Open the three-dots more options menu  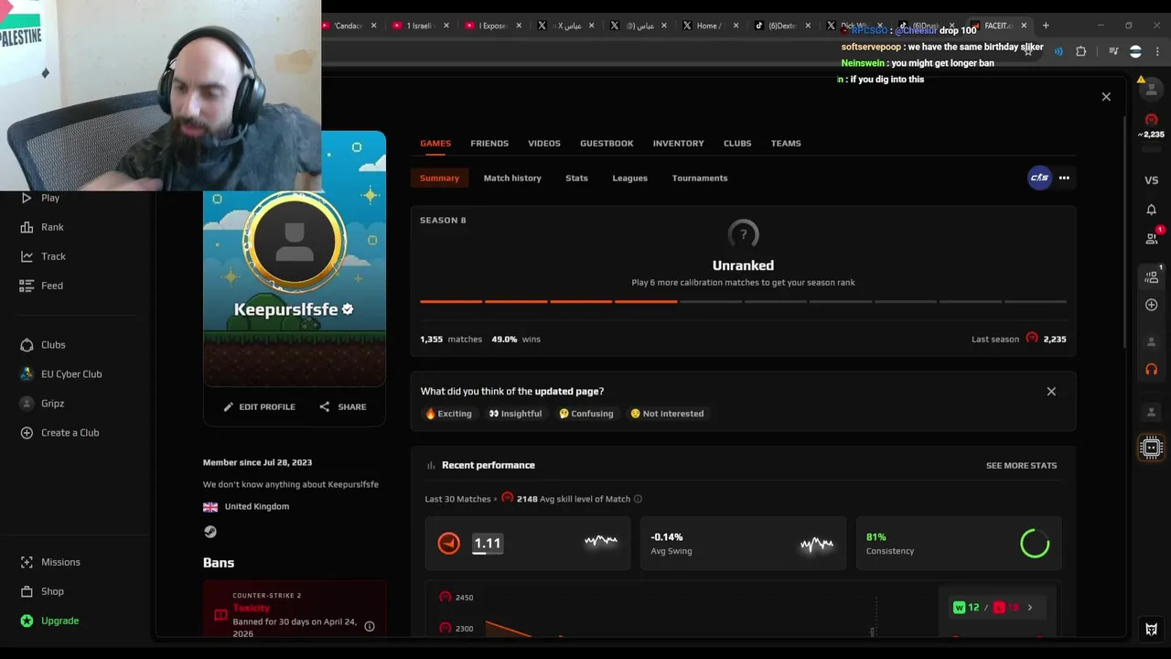point(1064,178)
